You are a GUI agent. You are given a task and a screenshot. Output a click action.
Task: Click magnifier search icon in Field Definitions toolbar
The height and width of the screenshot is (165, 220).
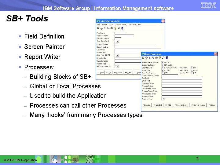pos(119,28)
